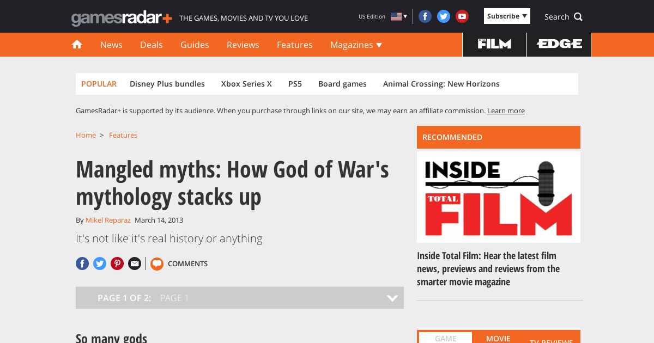Screen dimensions: 654x343
Task: Click the search magnifier icon
Action: pos(578,17)
